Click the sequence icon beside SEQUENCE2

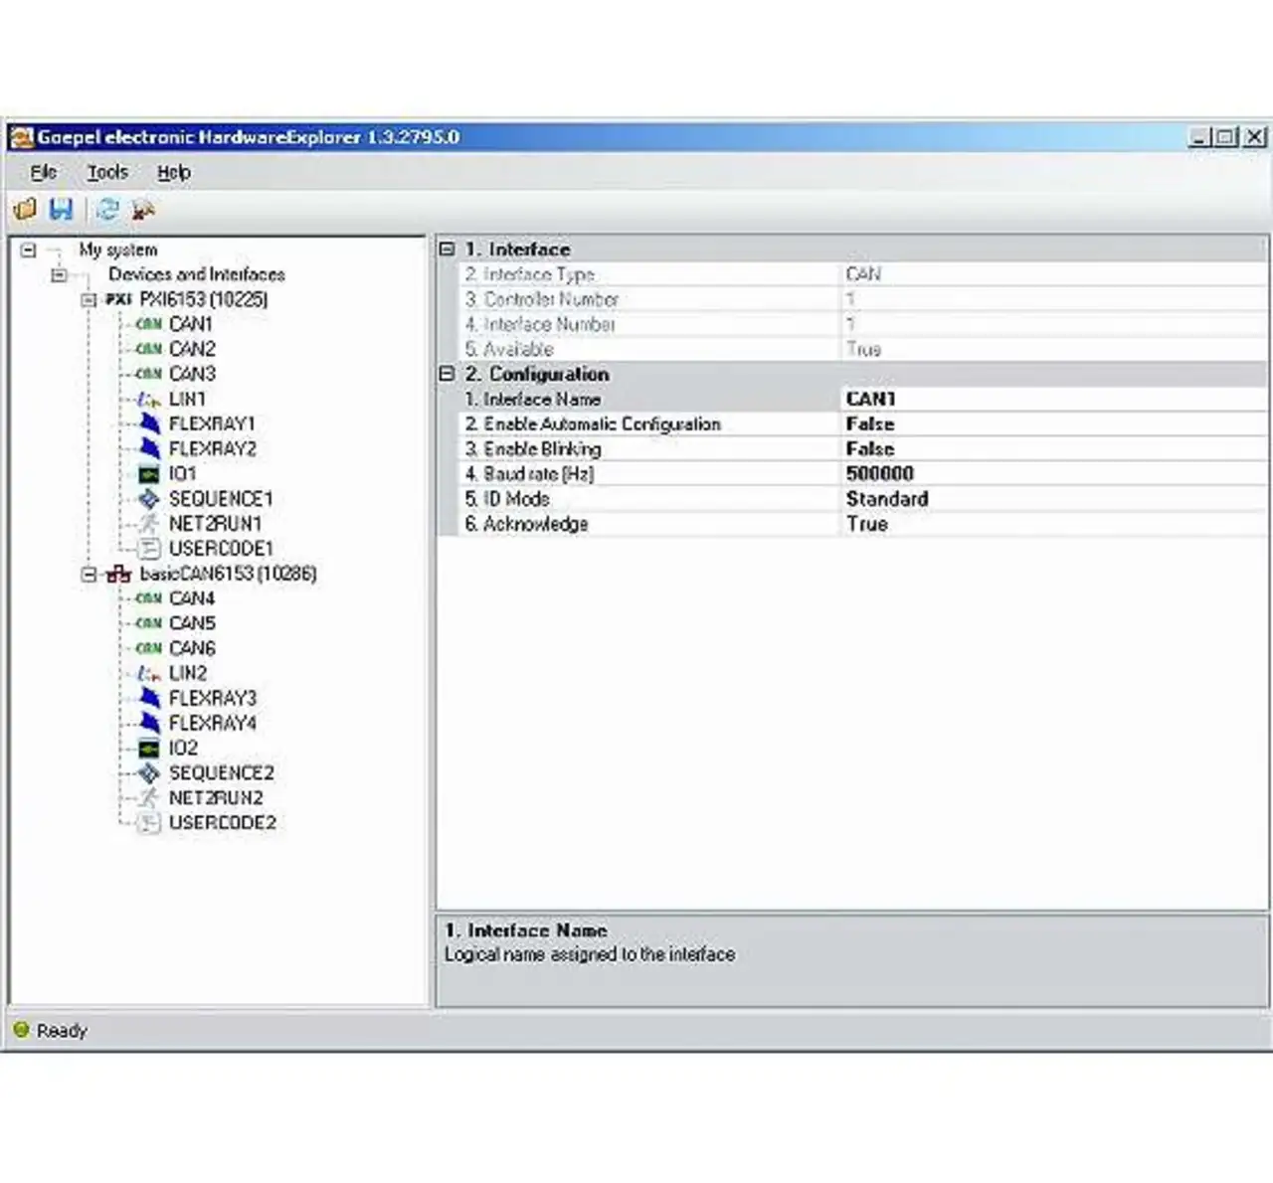pyautogui.click(x=149, y=773)
